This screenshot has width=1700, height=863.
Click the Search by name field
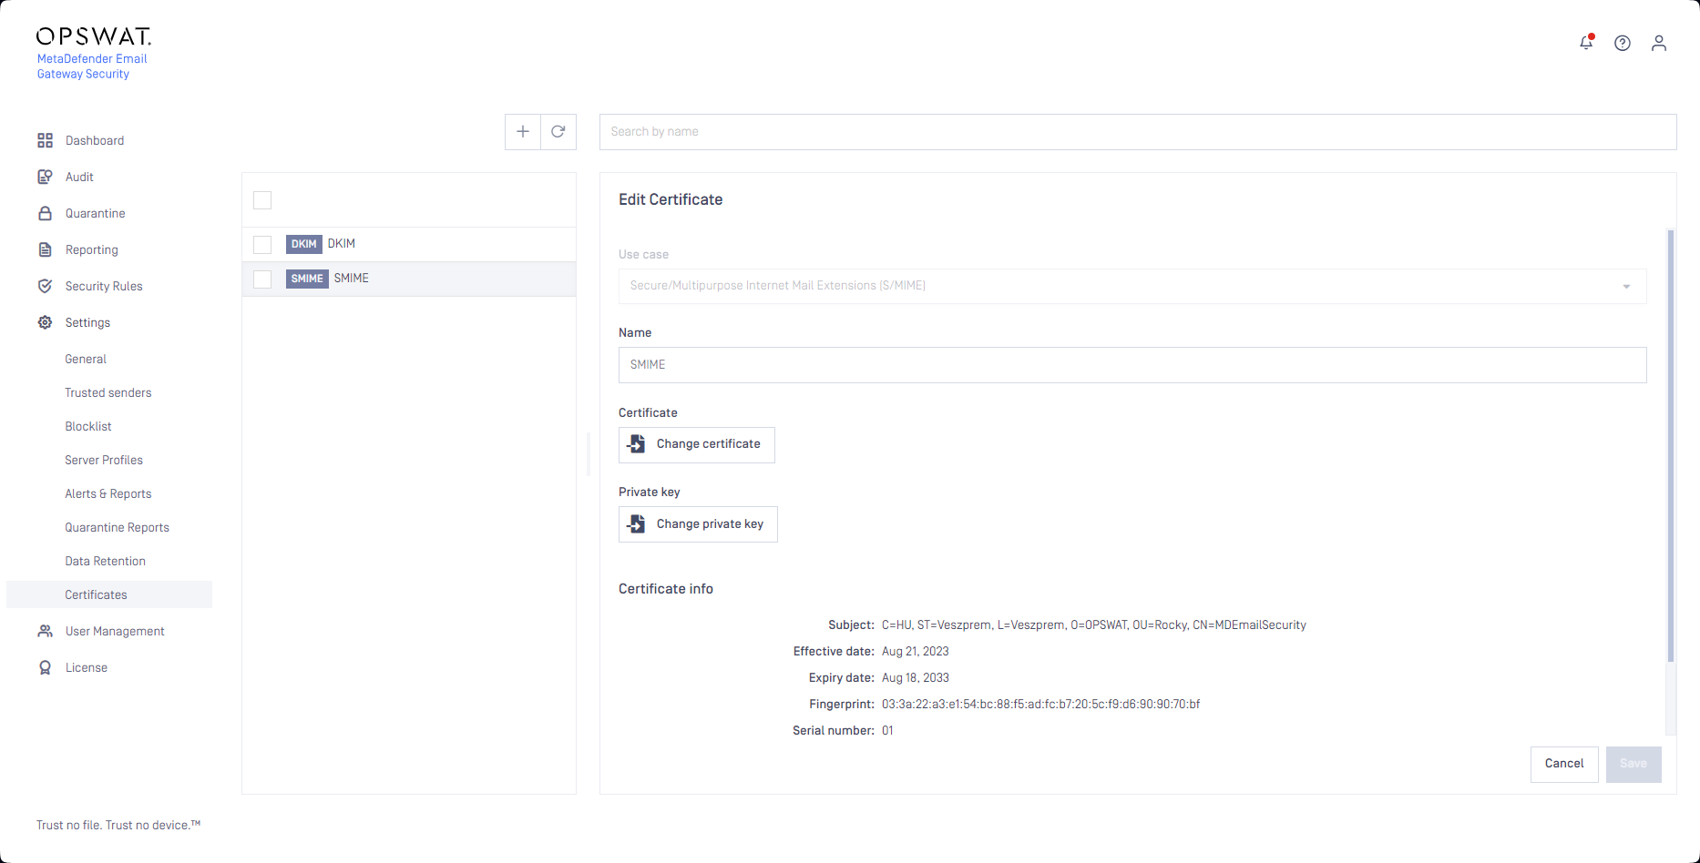pyautogui.click(x=1138, y=132)
